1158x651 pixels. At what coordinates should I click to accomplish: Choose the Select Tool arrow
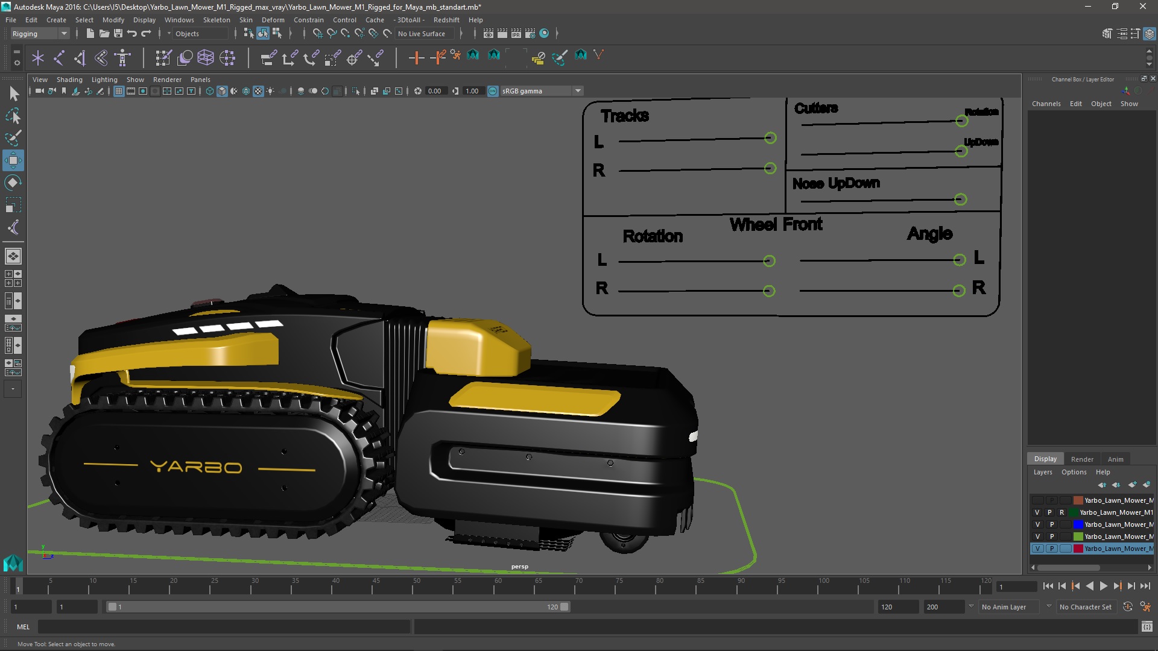13,93
